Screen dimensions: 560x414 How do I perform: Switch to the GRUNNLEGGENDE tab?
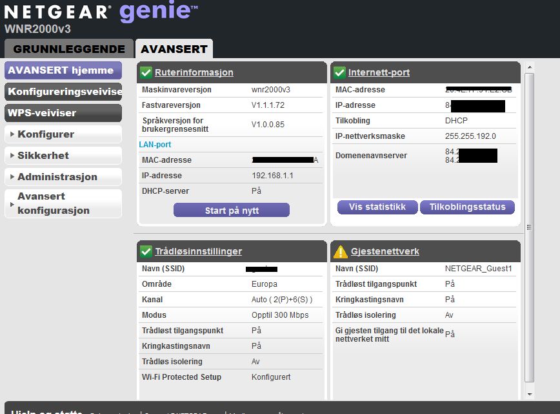coord(69,48)
